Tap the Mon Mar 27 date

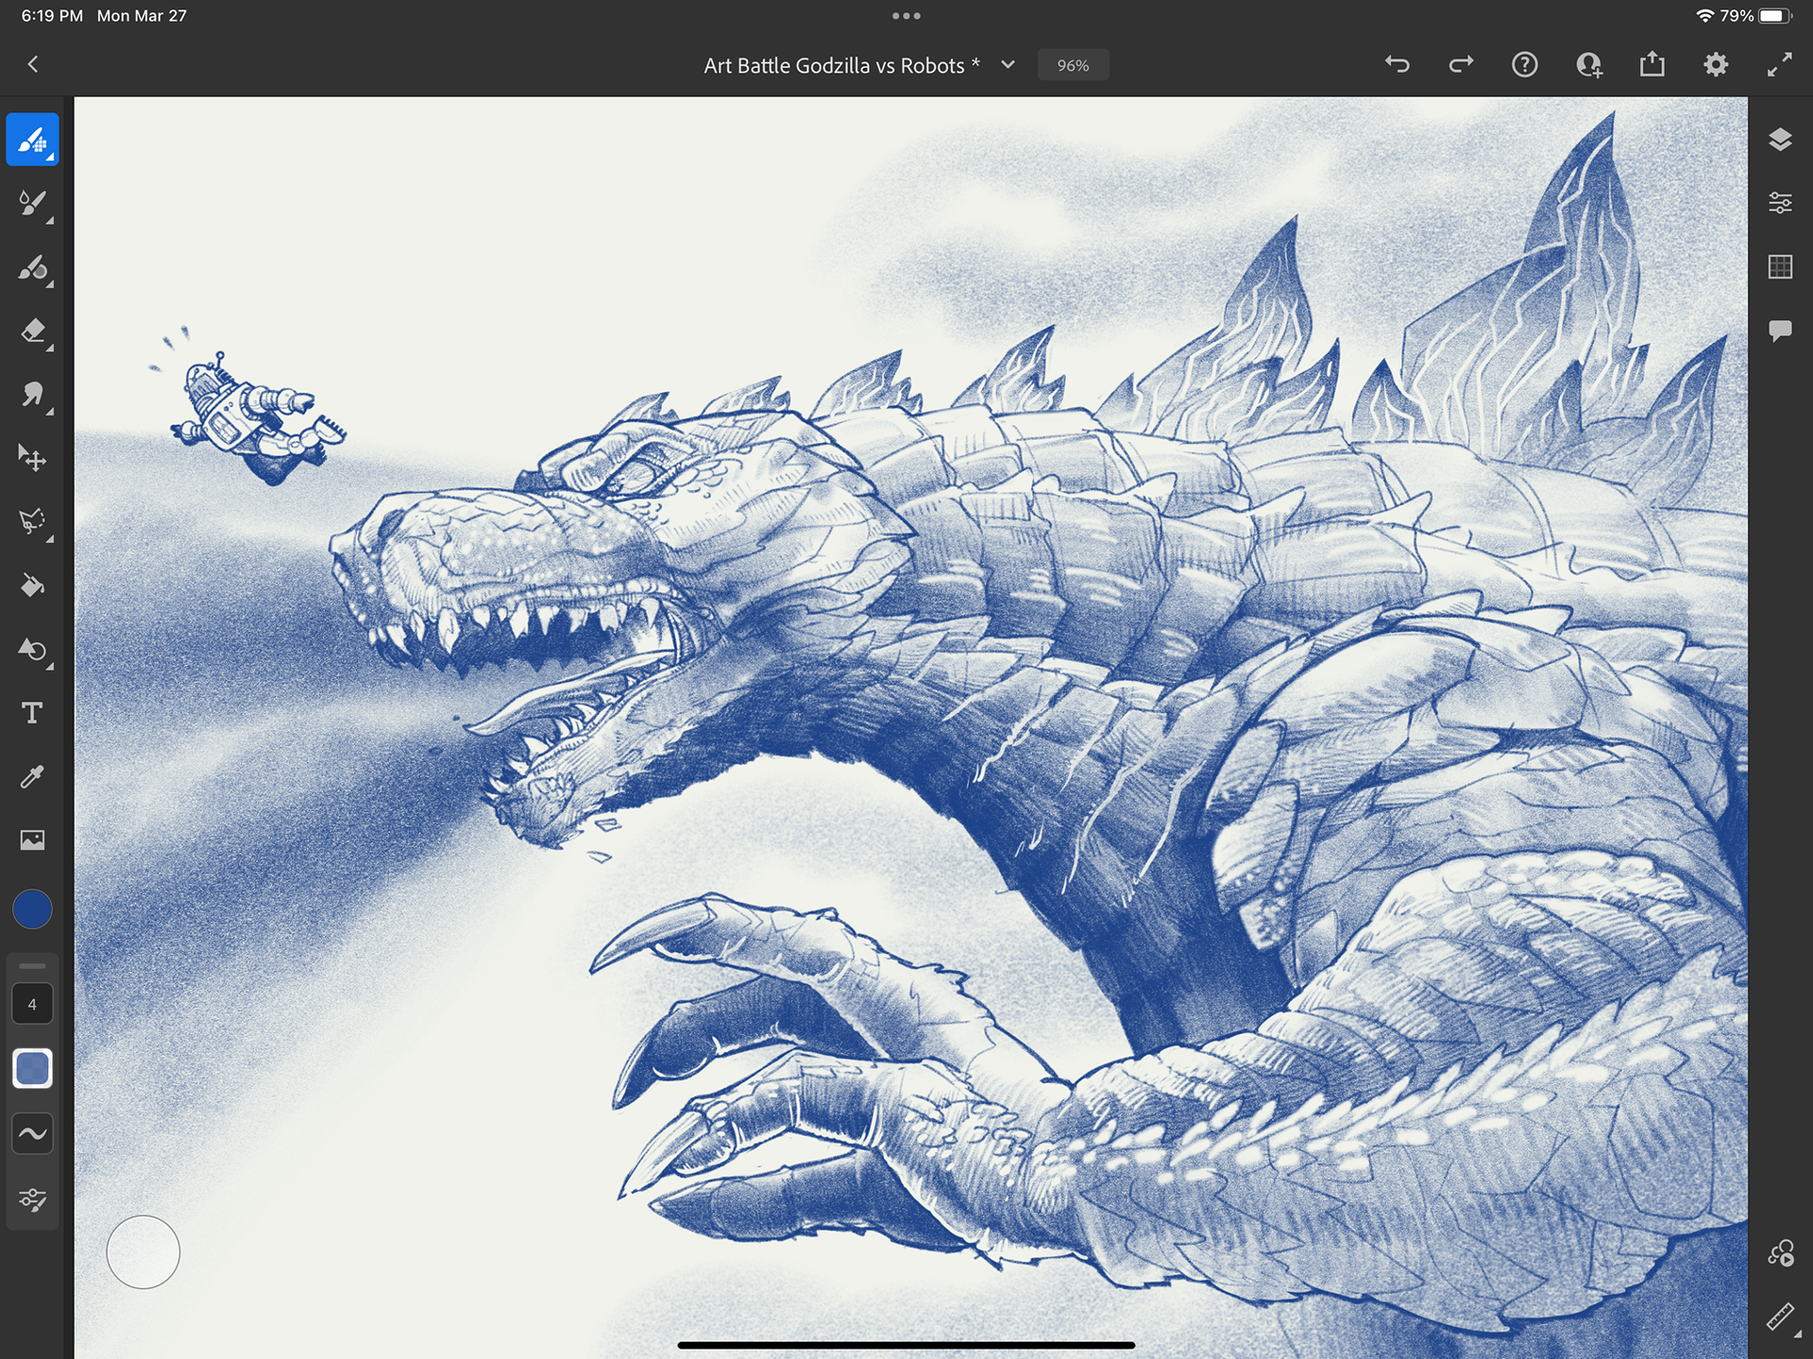click(142, 16)
